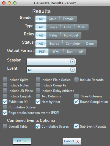
Task: Set Status filter to Complete
Action: [x=73, y=44]
